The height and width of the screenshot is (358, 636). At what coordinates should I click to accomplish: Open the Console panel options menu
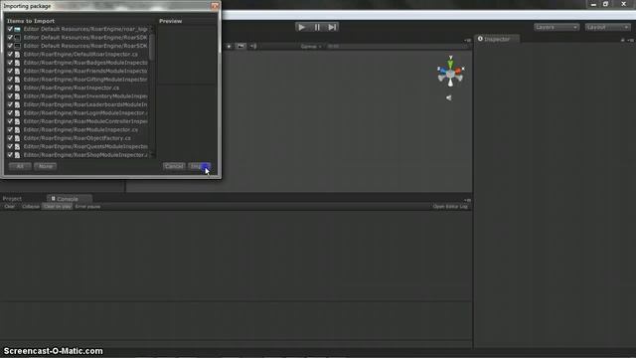tap(467, 200)
